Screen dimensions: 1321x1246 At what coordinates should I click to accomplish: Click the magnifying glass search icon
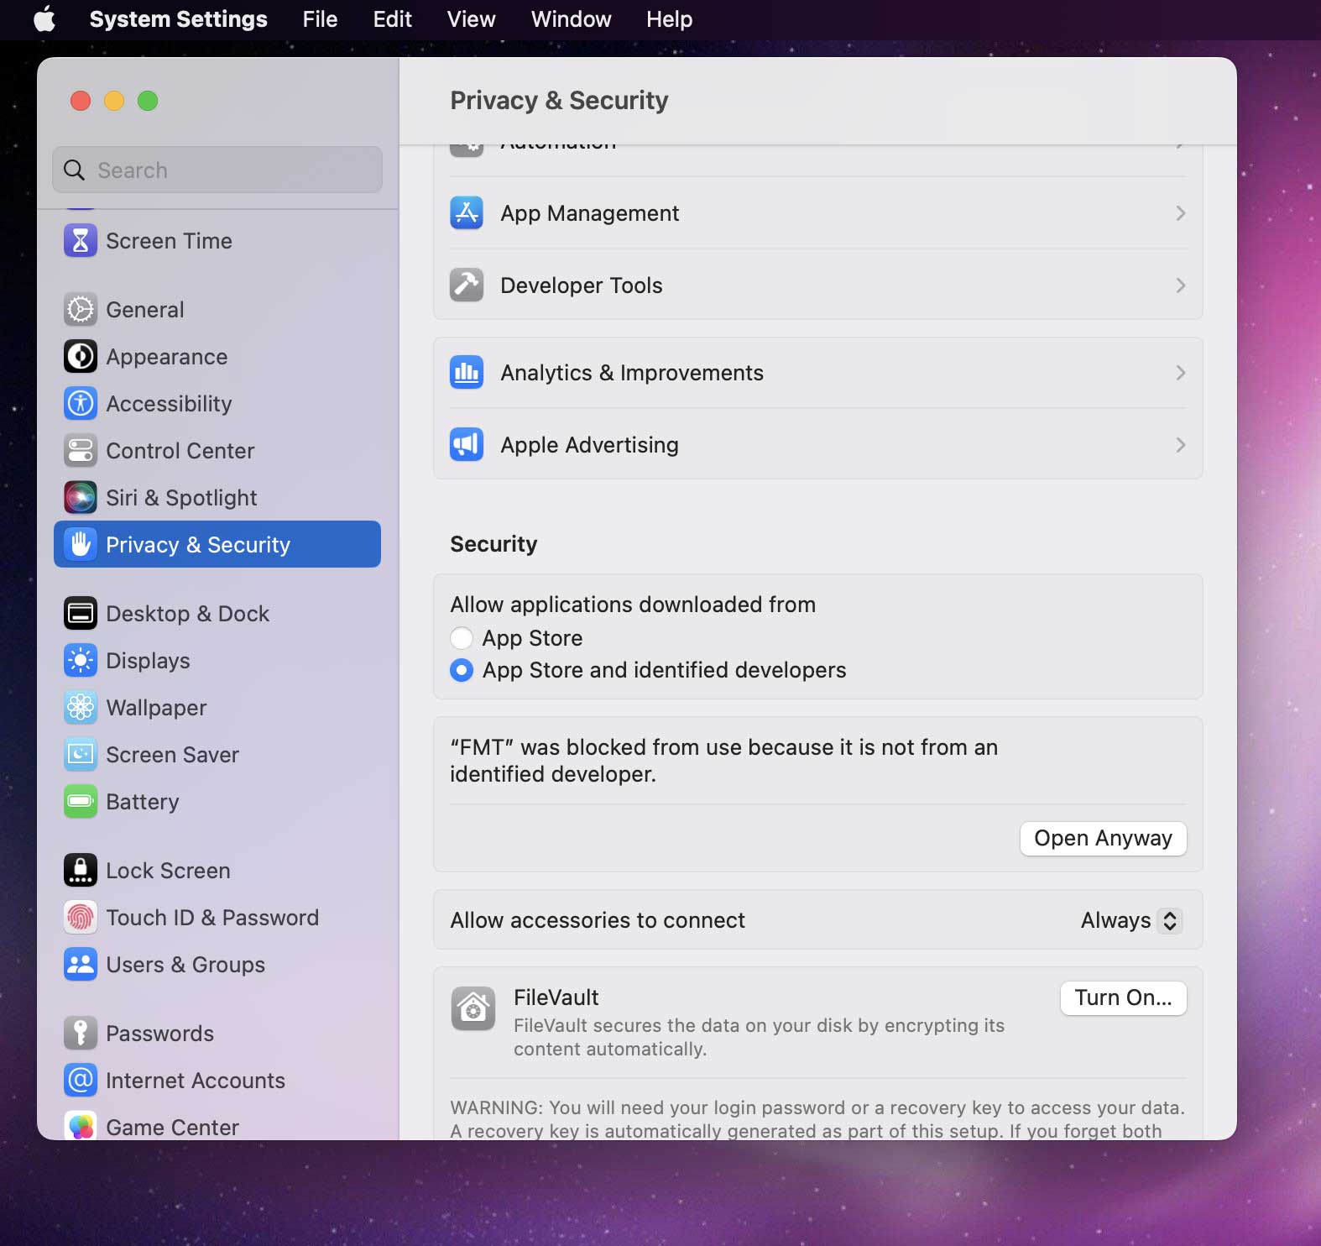75,170
